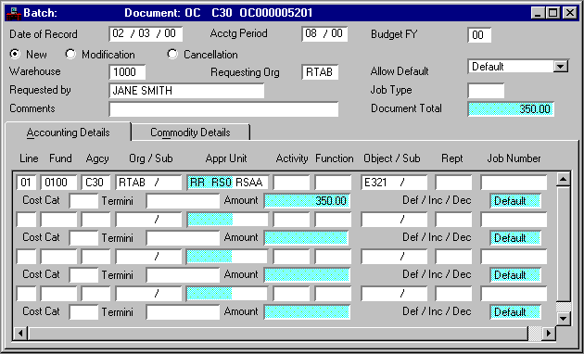Screen dimensions: 584x354
Task: Maximize the Batch document window
Action: [x=553, y=13]
